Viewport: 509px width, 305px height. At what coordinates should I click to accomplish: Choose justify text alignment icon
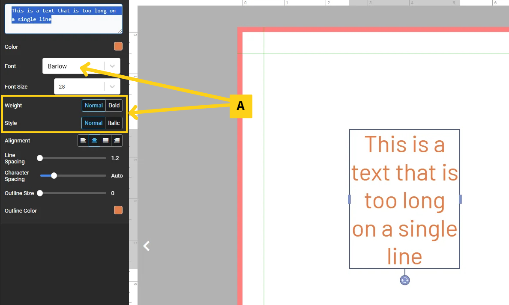(x=105, y=140)
